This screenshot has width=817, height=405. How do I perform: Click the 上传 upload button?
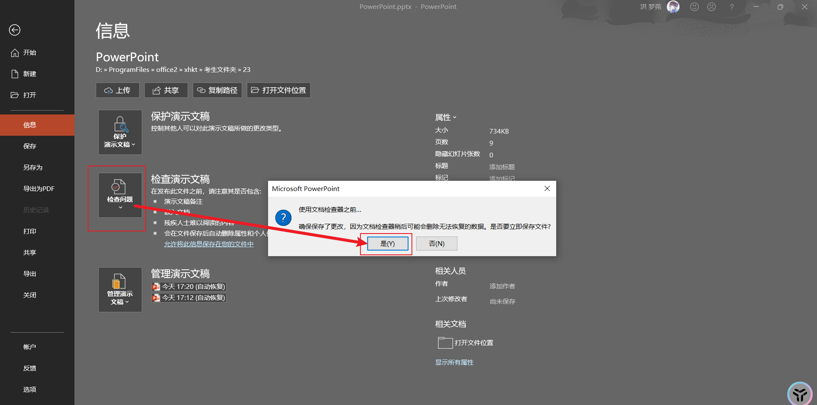117,90
